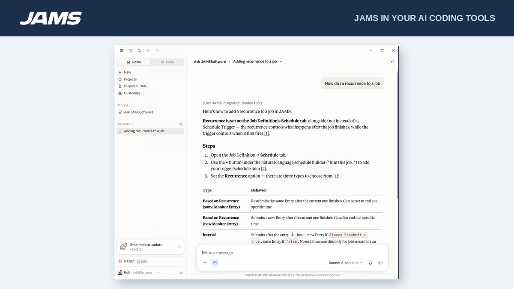
Task: Click 'Pinned' section label
Action: [123, 105]
